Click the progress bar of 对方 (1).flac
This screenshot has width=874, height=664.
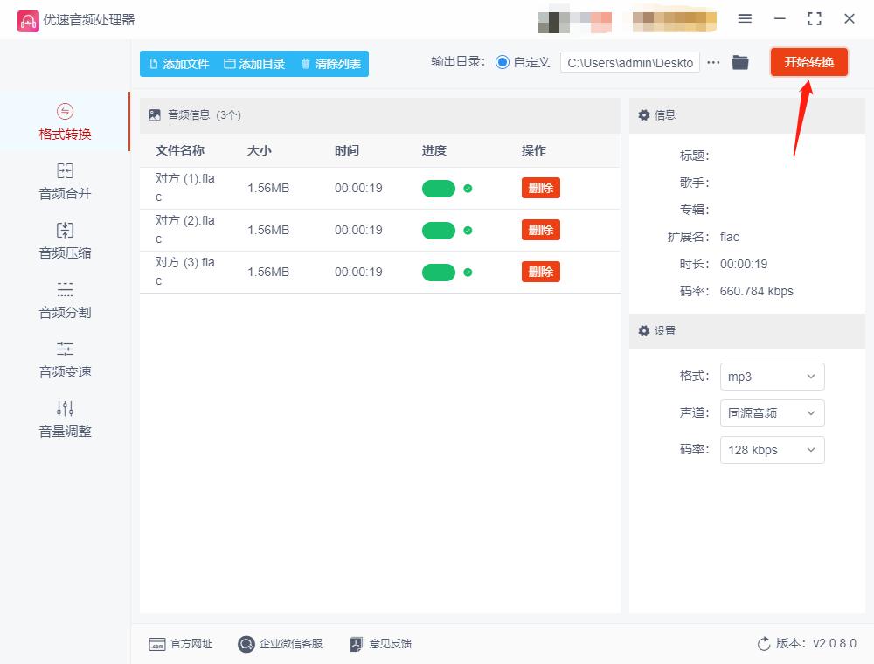pos(439,188)
